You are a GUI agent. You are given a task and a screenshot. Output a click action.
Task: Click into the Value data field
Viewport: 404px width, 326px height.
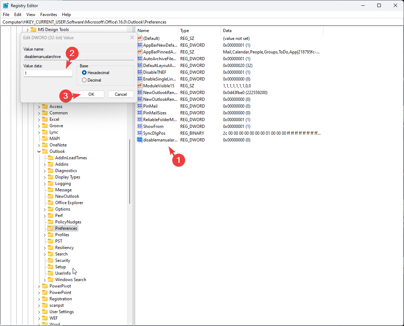coord(48,73)
